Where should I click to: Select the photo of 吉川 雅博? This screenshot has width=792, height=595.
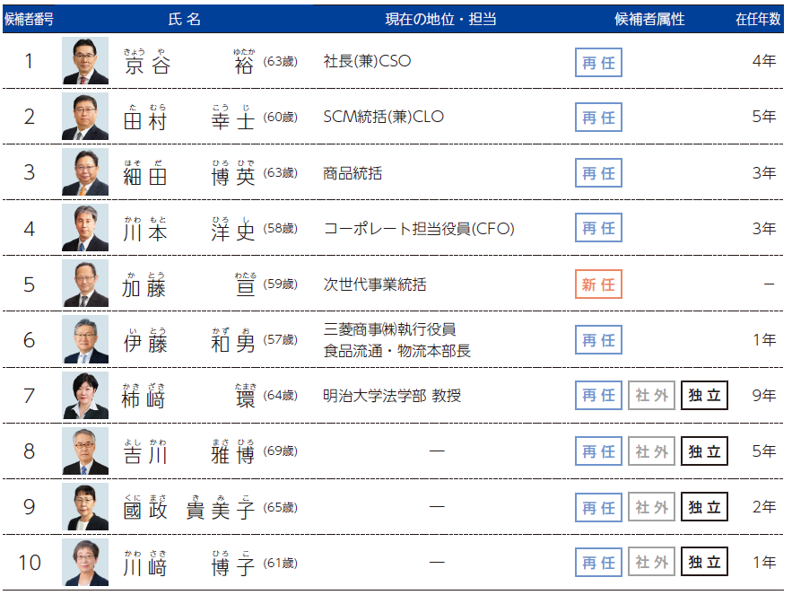(x=85, y=451)
